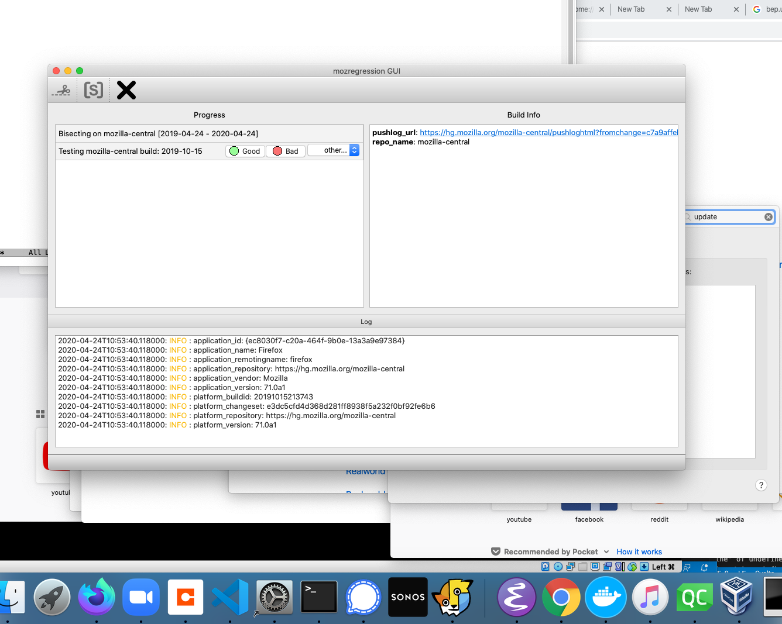Viewport: 782px width, 624px height.
Task: Clear the "update" search field
Action: (769, 217)
